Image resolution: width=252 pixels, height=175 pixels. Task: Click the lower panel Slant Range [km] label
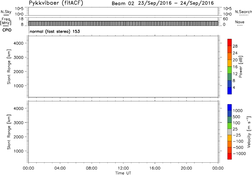pyautogui.click(x=9, y=132)
